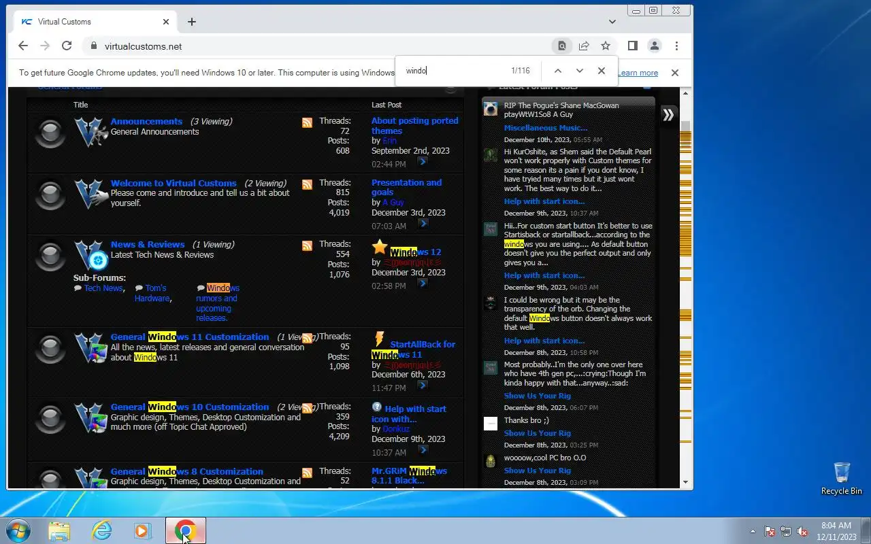Open Miscellaneous Music sidebar post
Image resolution: width=871 pixels, height=544 pixels.
pyautogui.click(x=546, y=128)
